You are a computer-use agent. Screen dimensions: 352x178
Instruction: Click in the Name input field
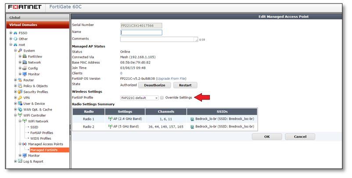tap(141, 32)
